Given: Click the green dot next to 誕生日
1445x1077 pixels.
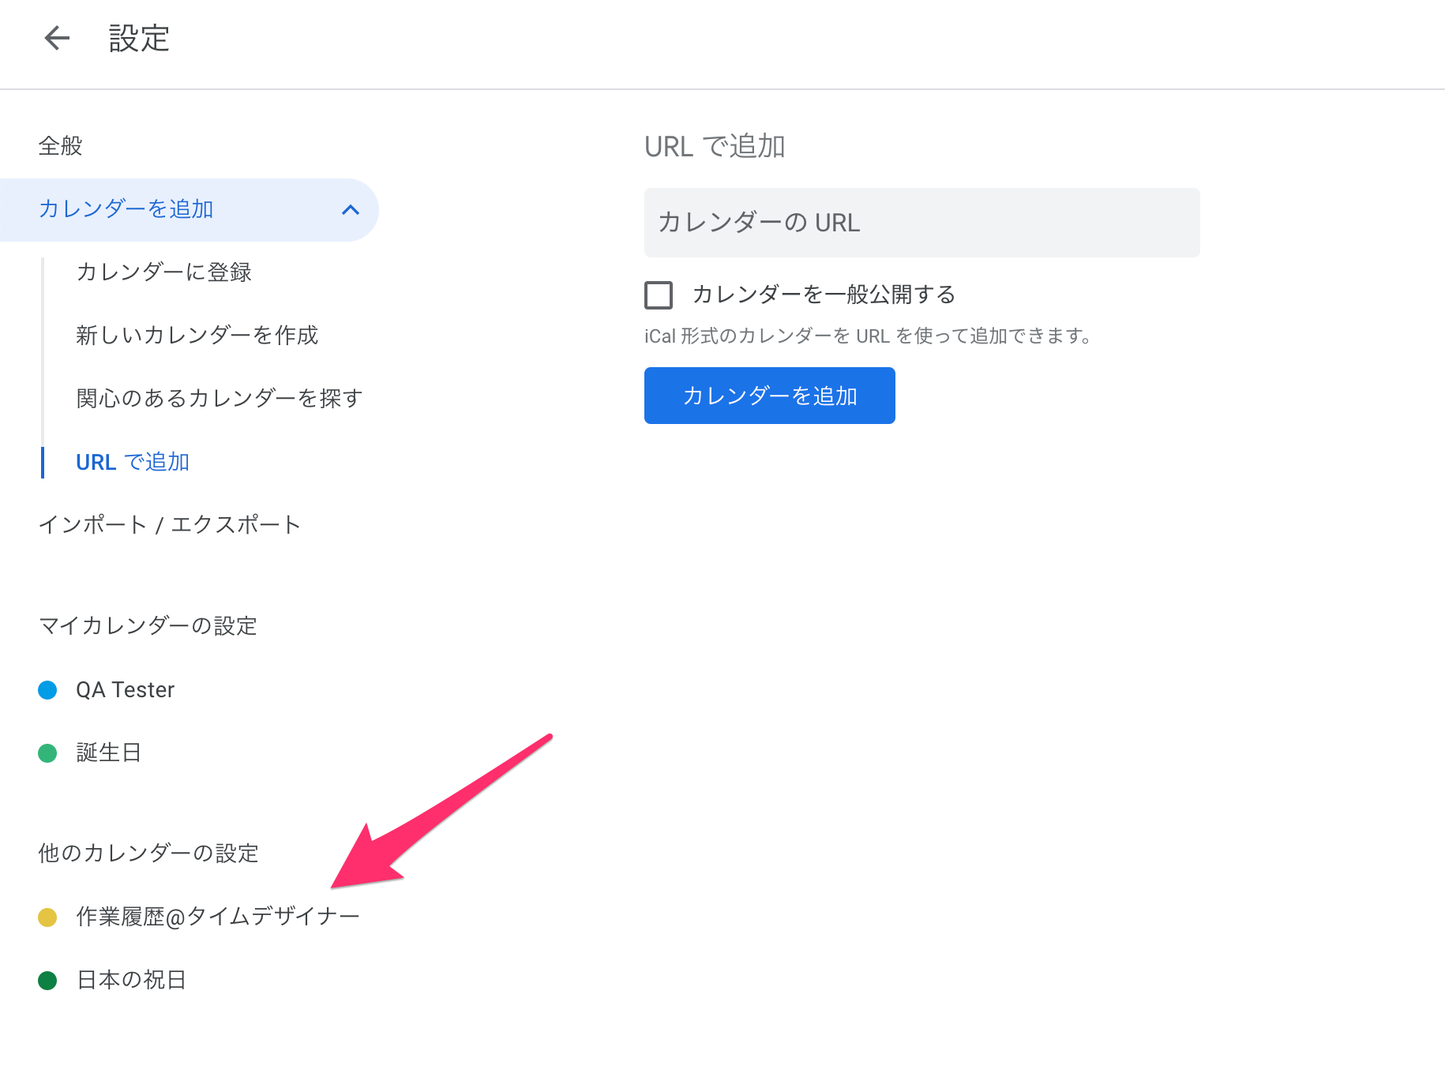Looking at the screenshot, I should (x=48, y=752).
